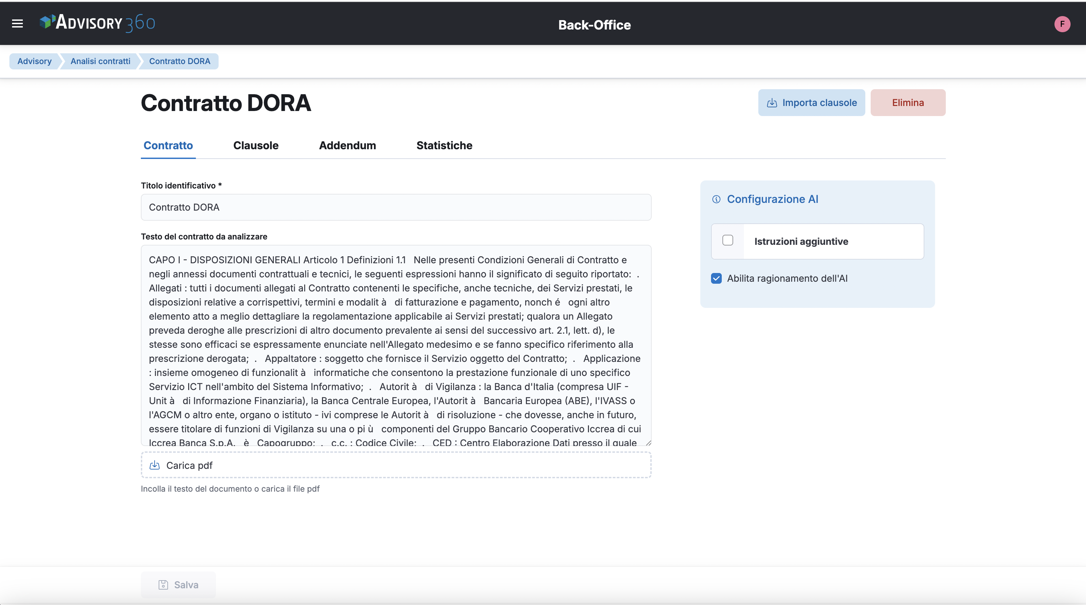1086x605 pixels.
Task: Click inside the contract text area
Action: click(x=396, y=345)
